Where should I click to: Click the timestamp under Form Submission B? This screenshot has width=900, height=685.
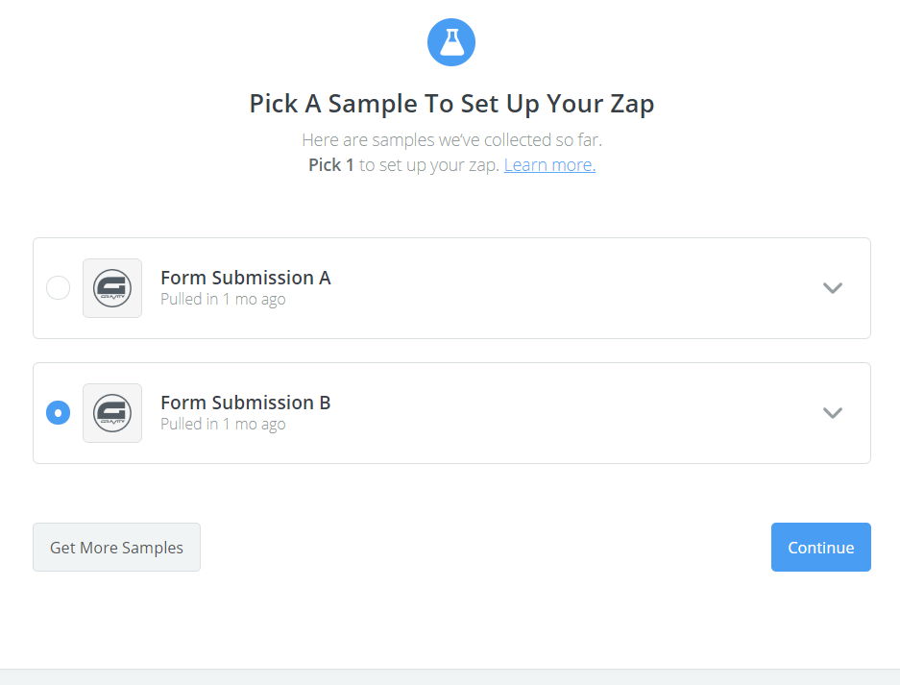(223, 425)
